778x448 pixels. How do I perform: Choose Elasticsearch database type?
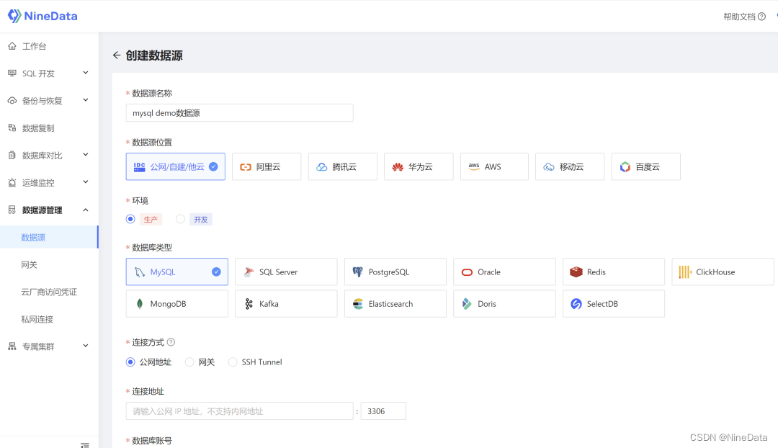395,304
